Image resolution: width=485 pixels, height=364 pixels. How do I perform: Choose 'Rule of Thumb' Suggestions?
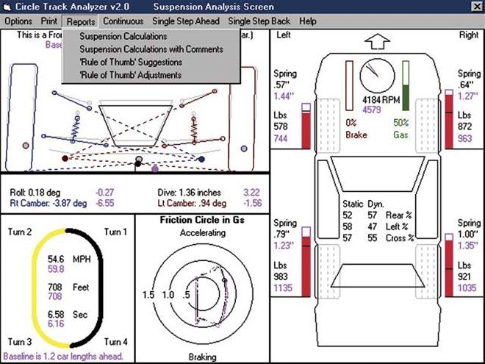tap(131, 63)
